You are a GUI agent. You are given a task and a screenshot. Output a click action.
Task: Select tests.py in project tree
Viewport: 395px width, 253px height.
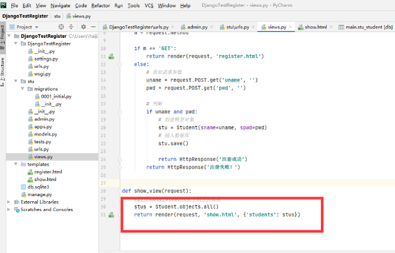pos(43,142)
